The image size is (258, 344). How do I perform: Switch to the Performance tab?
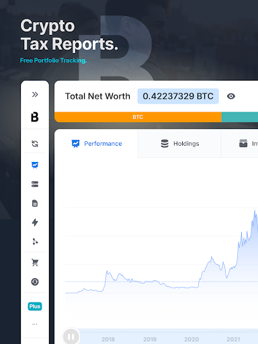coord(96,144)
